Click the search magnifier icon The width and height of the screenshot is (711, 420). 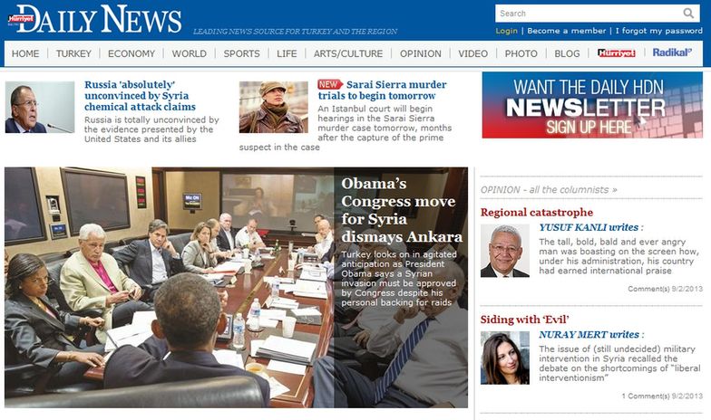688,13
